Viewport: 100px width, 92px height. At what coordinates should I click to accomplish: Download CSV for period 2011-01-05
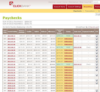[97, 80]
